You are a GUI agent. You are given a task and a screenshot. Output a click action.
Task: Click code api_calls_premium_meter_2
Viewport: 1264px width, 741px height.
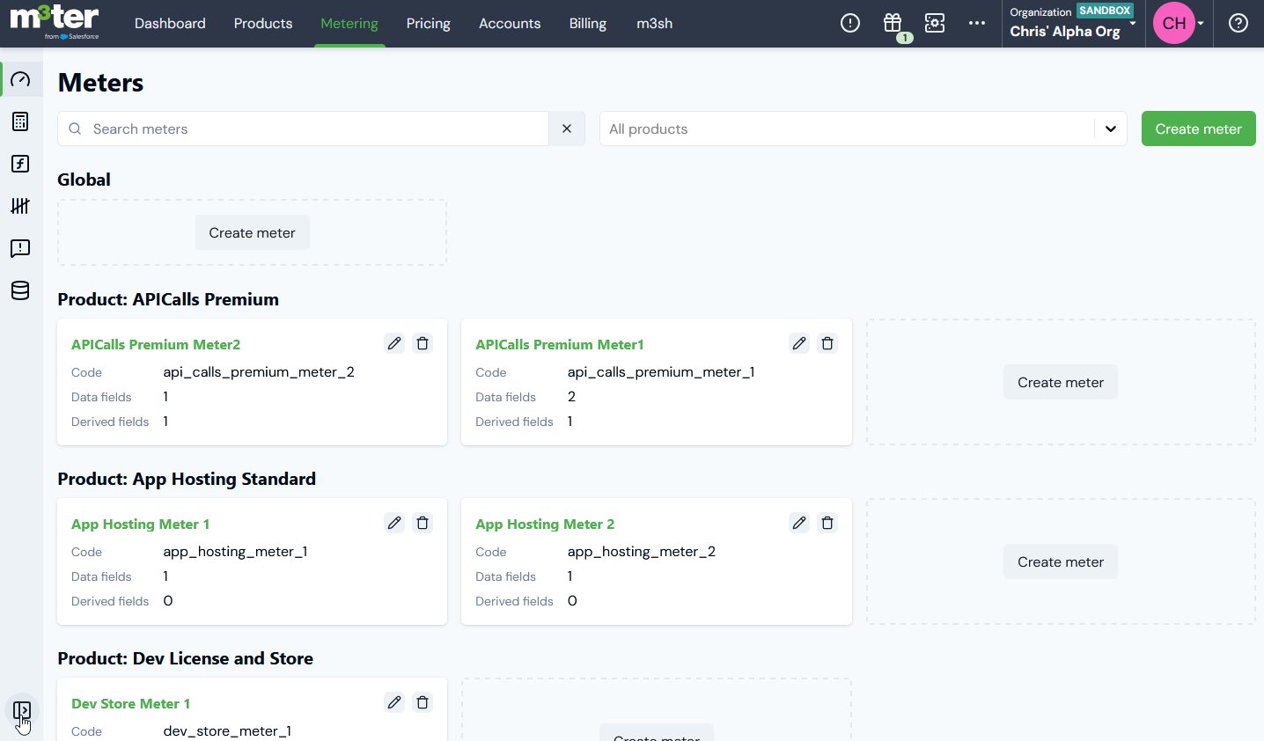coord(259,372)
